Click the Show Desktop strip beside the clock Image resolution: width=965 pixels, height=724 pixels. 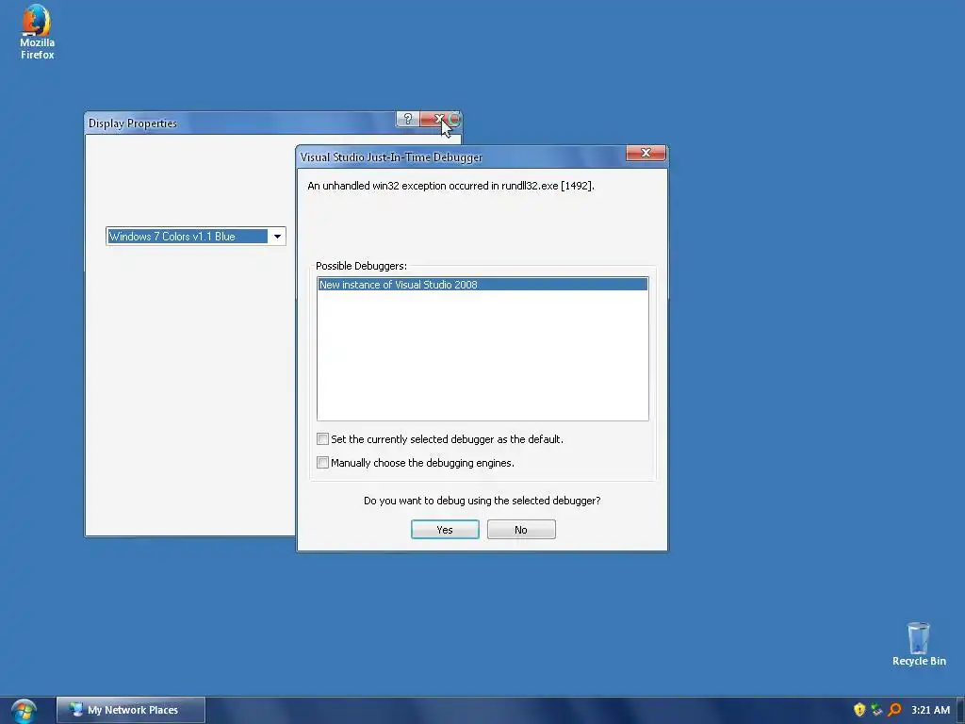pyautogui.click(x=960, y=710)
